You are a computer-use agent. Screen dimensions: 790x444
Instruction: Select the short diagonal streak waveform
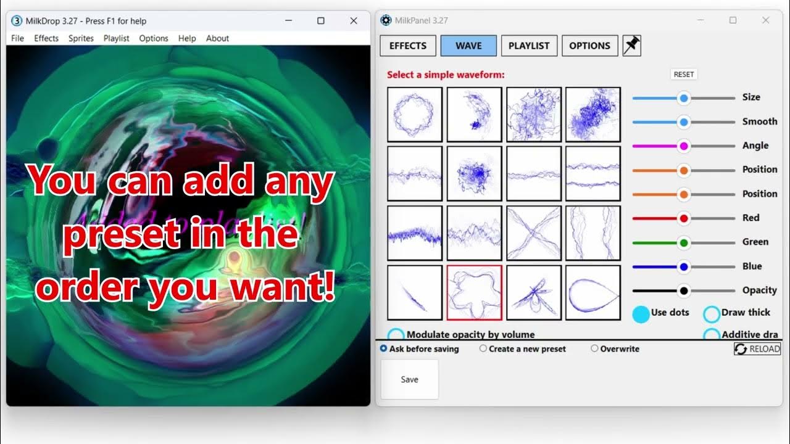tap(415, 293)
